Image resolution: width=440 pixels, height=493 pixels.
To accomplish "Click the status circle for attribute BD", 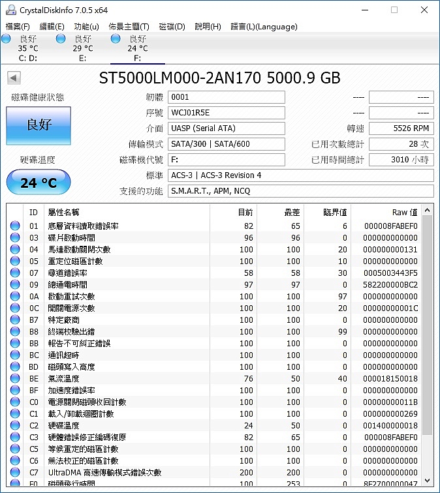I will pos(15,366).
